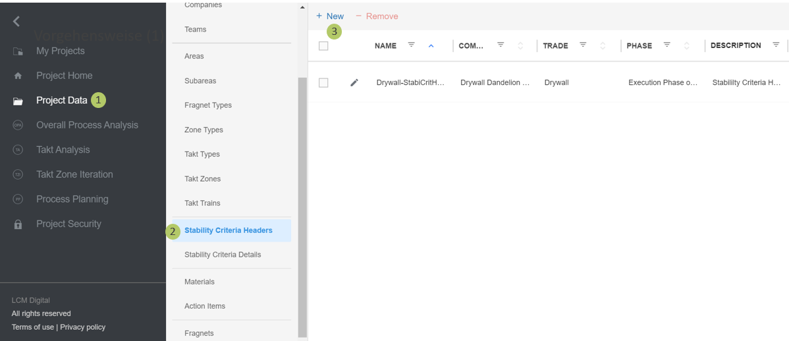Screen dimensions: 789x341
Task: Click sort arrows in the TRADE column
Action: [x=603, y=46]
